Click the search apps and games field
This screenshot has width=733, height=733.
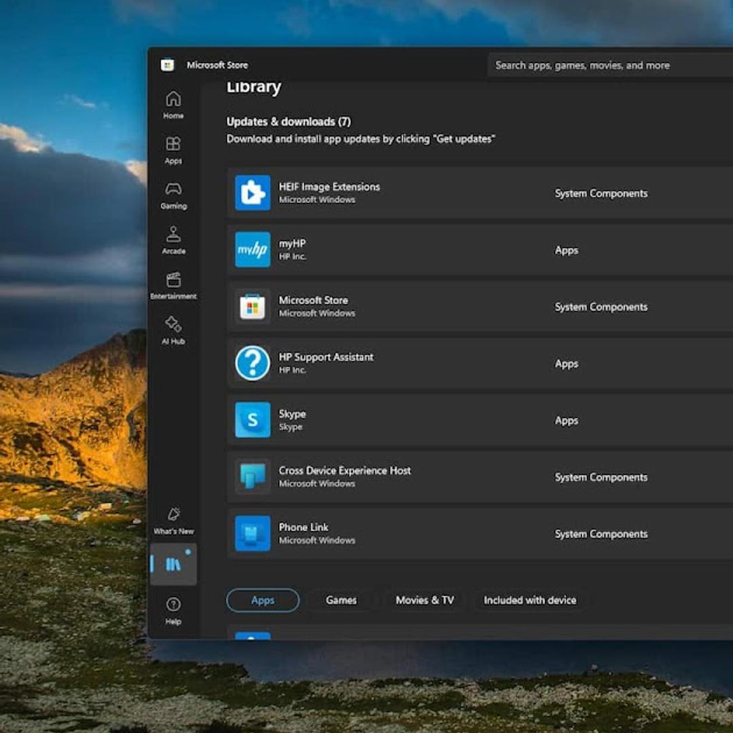click(604, 65)
